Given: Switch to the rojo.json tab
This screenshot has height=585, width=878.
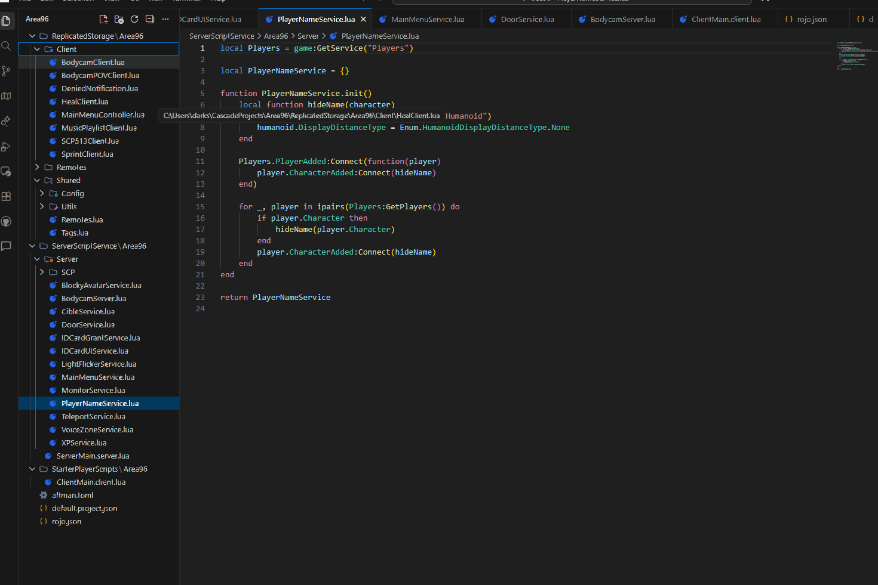Looking at the screenshot, I should coord(811,19).
